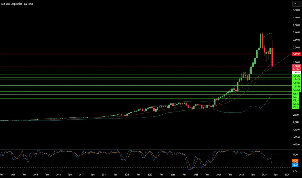Click the latest large red candle
302x178 pixels.
(x=272, y=57)
